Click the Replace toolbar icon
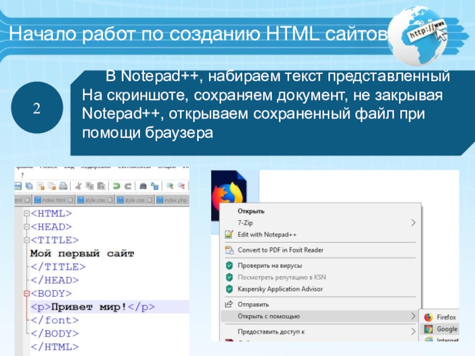 click(154, 186)
